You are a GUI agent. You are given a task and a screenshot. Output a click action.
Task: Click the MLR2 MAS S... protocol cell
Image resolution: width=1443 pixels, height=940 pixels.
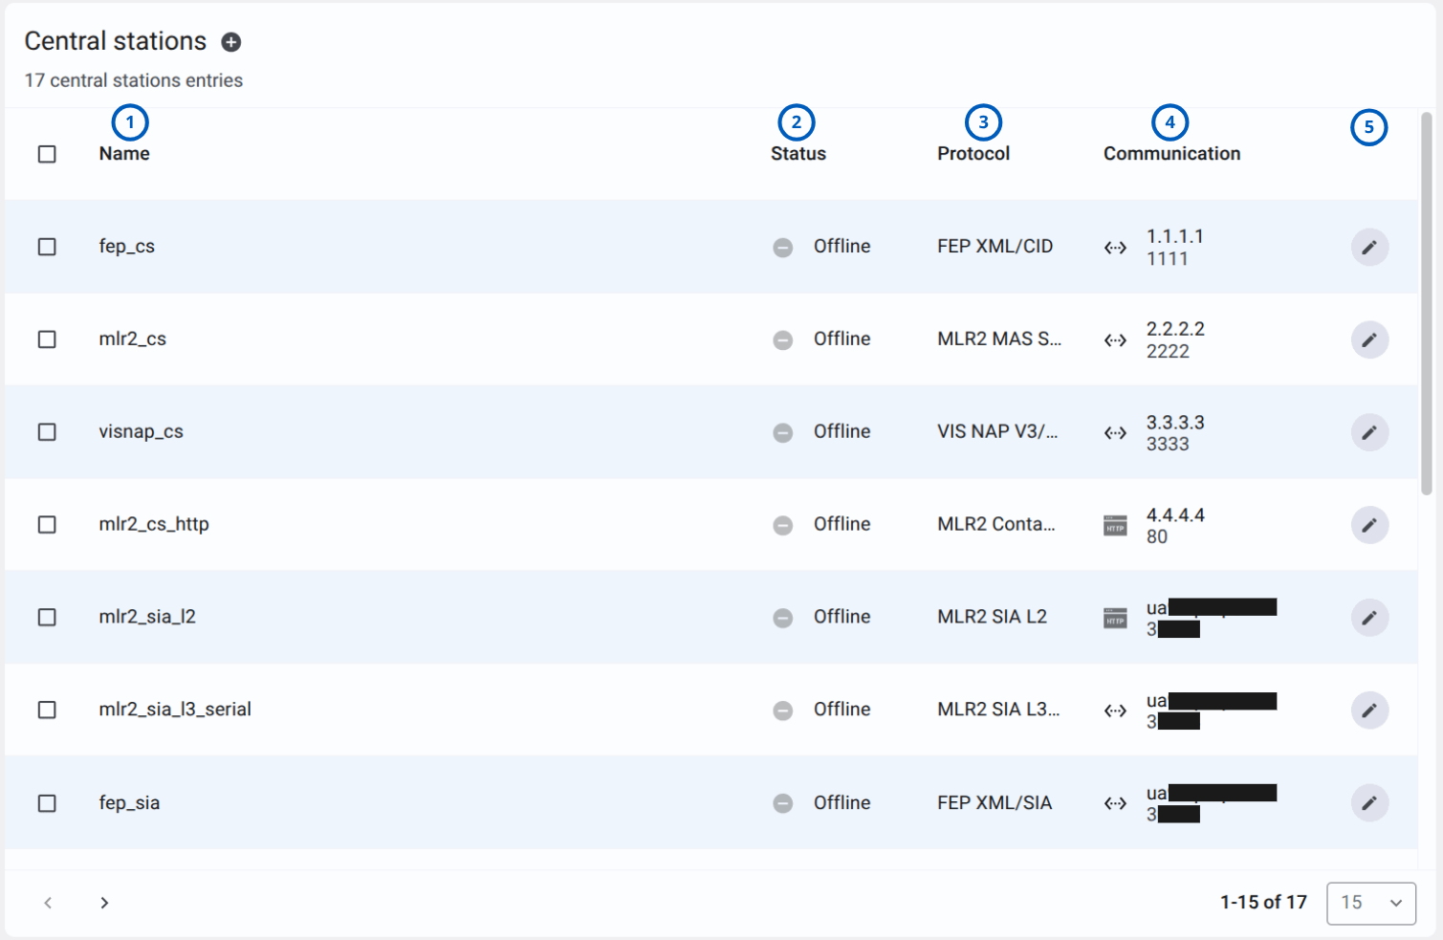[999, 339]
